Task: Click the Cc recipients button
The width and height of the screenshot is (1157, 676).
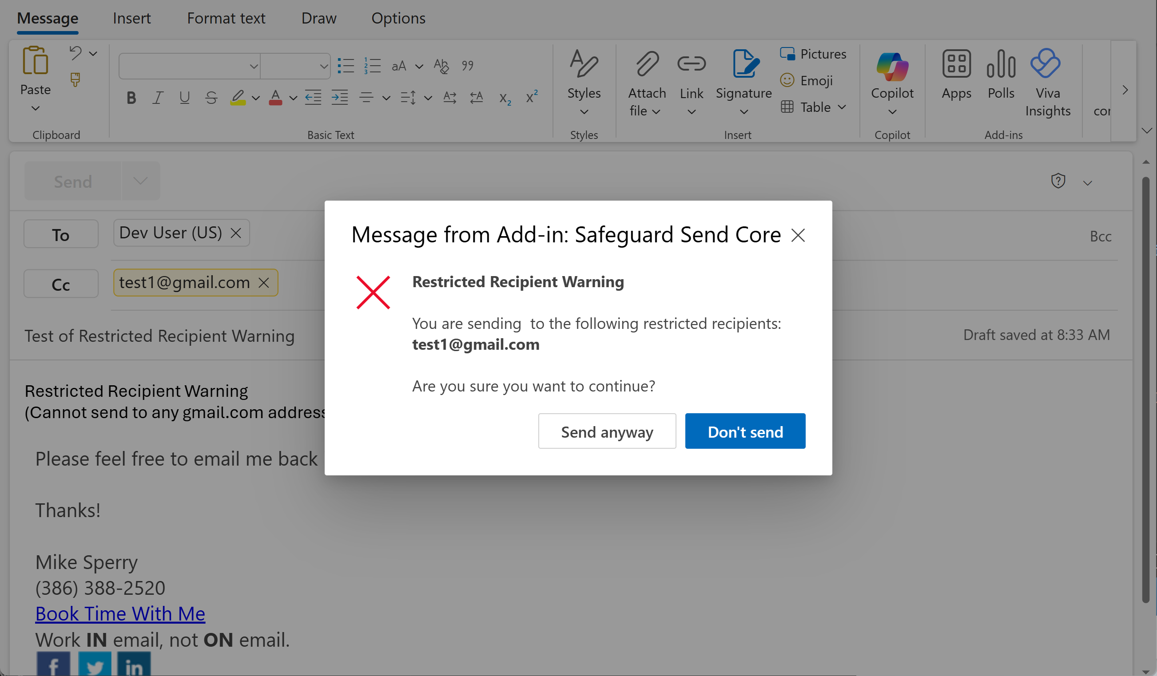Action: (x=60, y=284)
